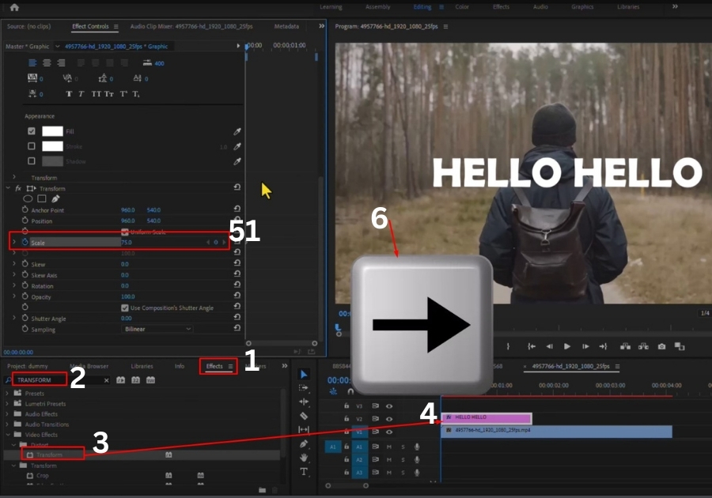
Task: Toggle the Scale animation stopwatch
Action: coord(25,242)
